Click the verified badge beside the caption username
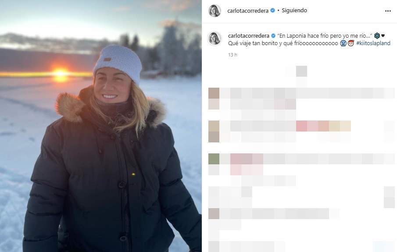This screenshot has height=252, width=397. click(x=273, y=35)
